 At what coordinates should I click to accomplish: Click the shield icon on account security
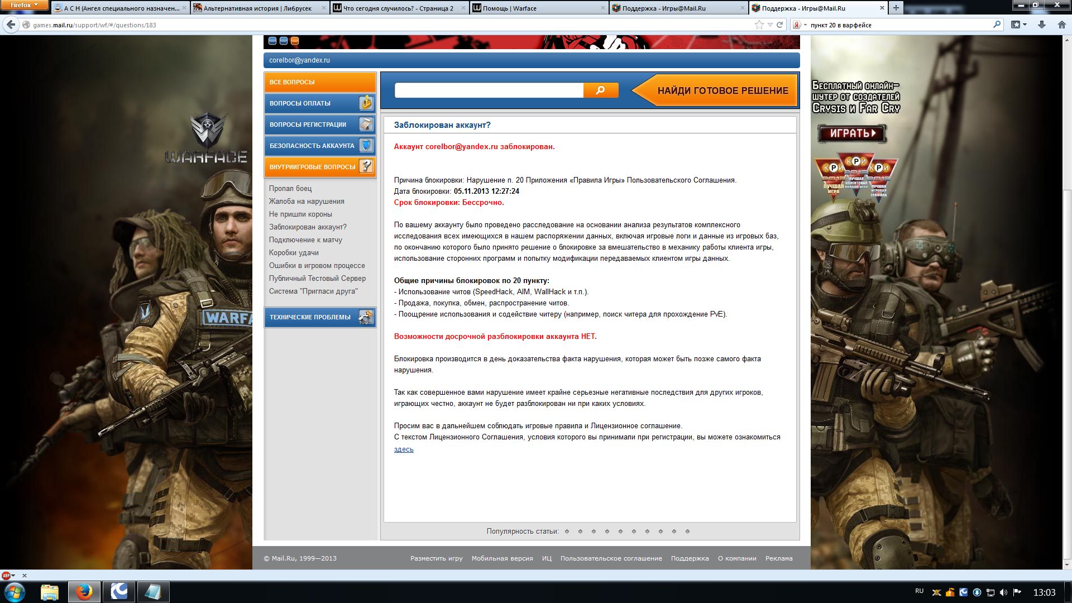click(366, 145)
